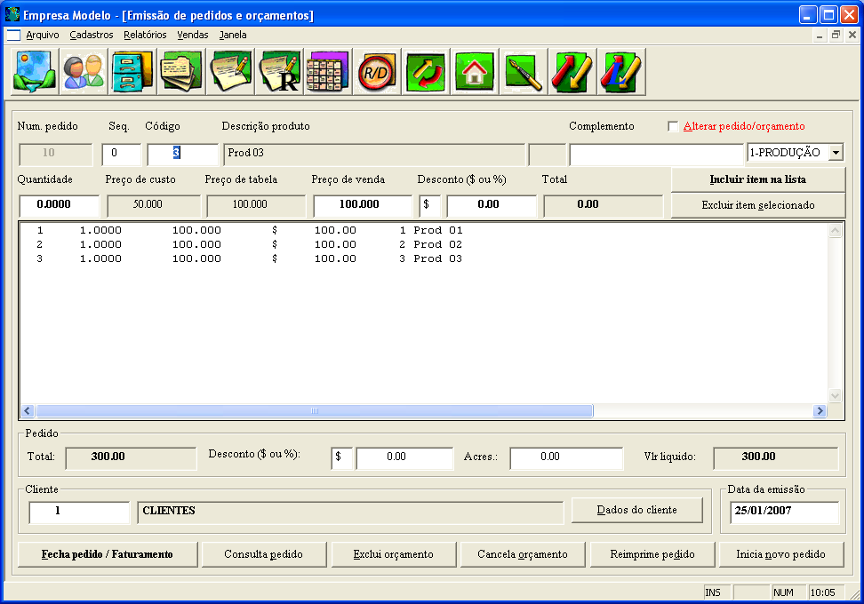Click the Reimprime pedido button

pos(652,554)
